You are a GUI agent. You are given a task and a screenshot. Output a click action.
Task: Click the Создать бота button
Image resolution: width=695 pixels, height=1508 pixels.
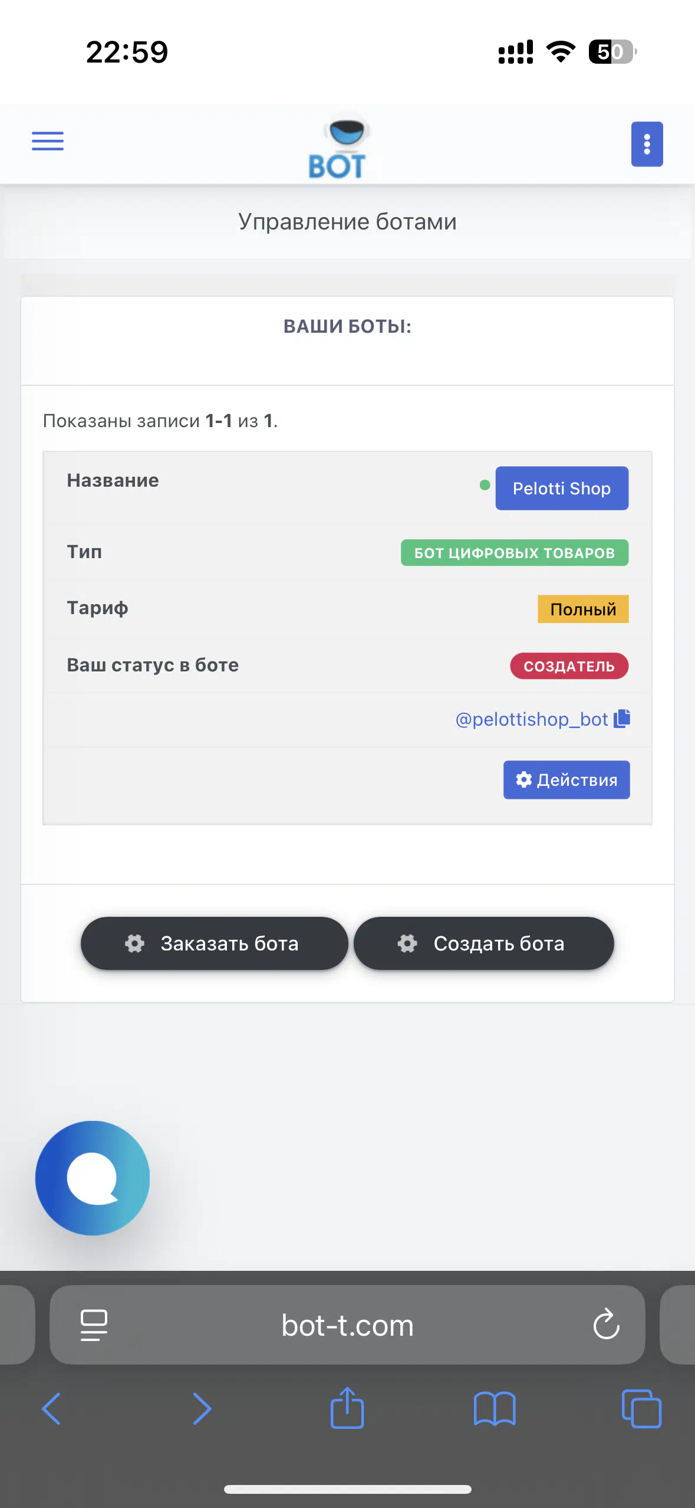click(x=484, y=943)
